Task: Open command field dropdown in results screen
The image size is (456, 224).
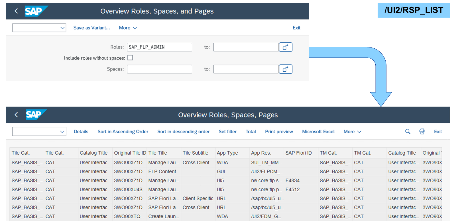Action: pyautogui.click(x=62, y=132)
